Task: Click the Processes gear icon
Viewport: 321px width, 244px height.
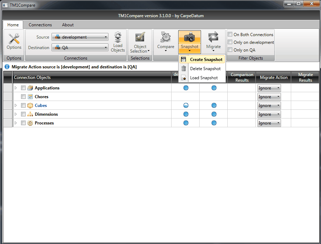Action: point(30,123)
